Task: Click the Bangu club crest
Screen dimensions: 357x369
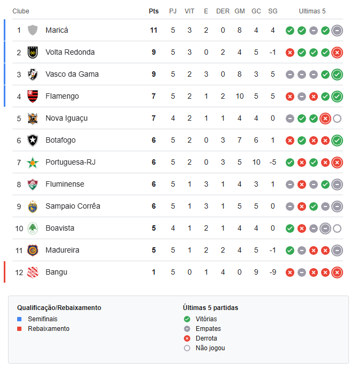Action: point(33,272)
